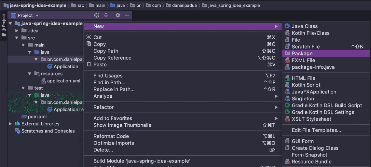This screenshot has height=167, width=371.
Task: Select the green test java folder
Action: [x=42, y=95]
